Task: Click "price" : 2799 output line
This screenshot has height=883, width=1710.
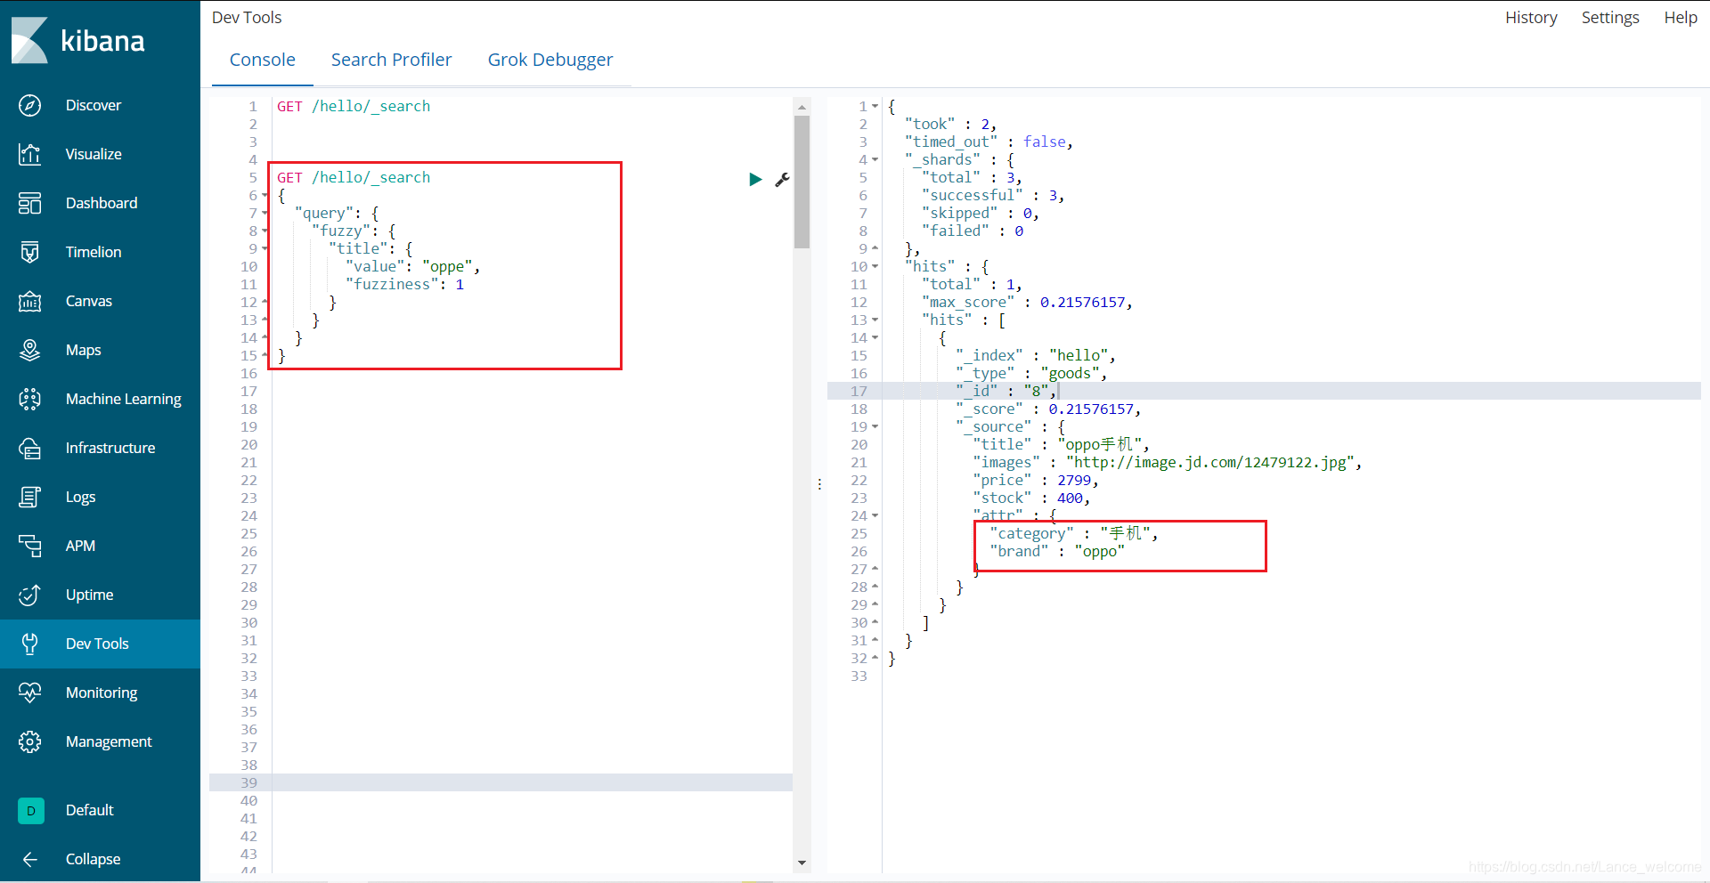Action: click(x=1036, y=480)
